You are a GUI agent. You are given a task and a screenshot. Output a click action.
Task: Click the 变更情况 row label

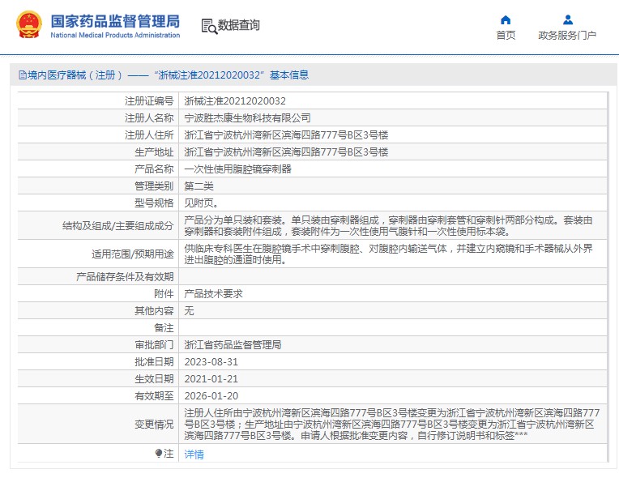[154, 424]
